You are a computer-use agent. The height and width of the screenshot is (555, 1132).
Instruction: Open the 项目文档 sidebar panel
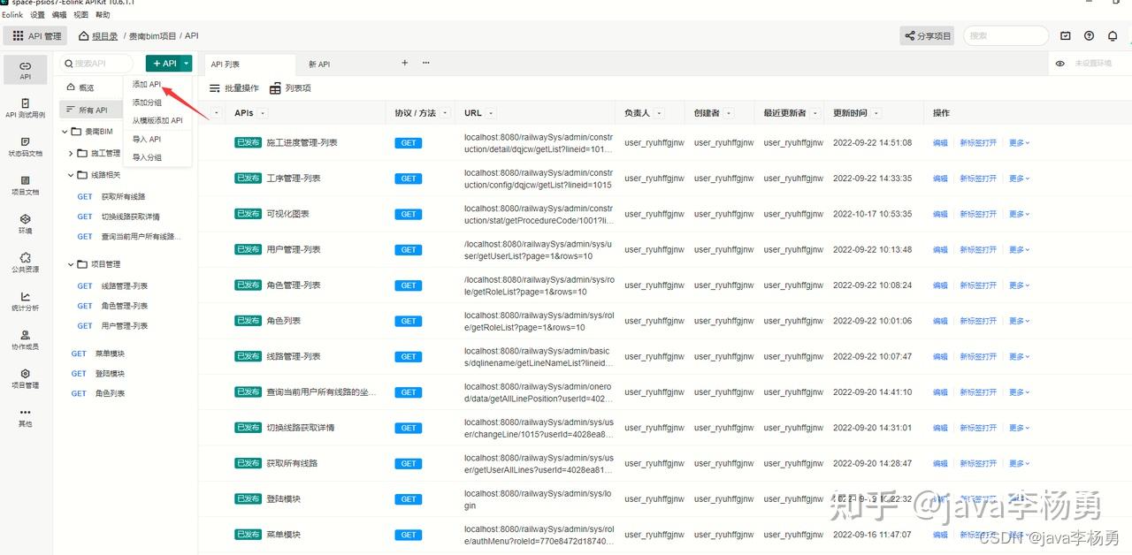point(25,186)
